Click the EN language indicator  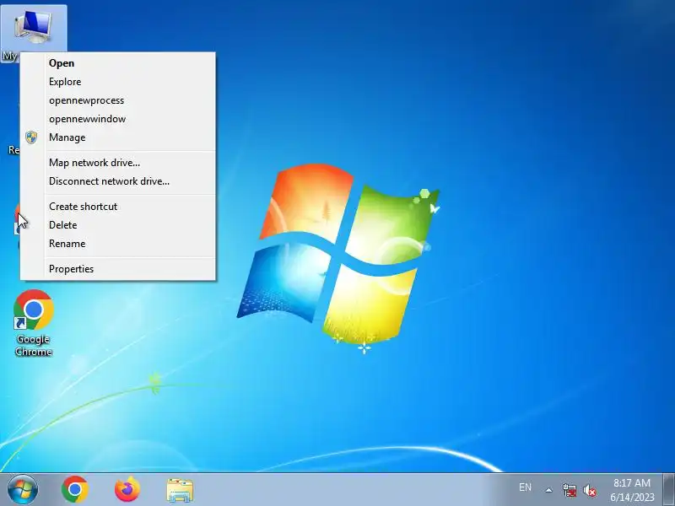(525, 487)
